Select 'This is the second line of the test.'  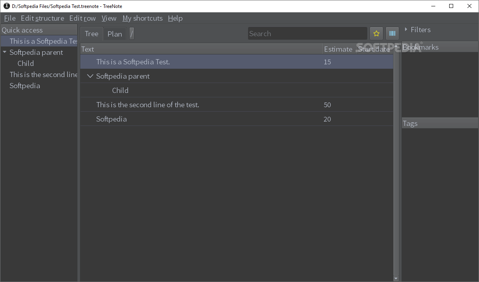pyautogui.click(x=237, y=105)
